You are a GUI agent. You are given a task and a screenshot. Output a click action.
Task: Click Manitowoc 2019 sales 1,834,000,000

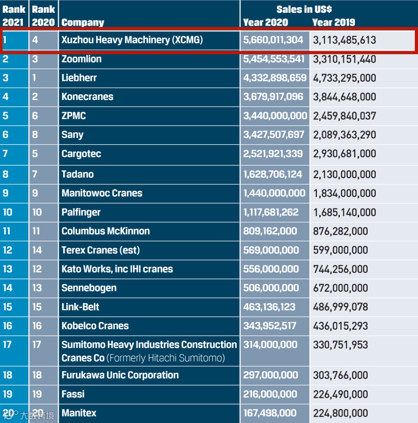(344, 193)
